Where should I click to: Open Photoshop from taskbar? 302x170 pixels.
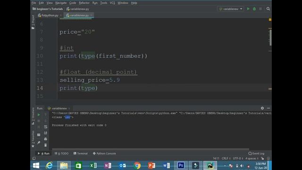coord(181,166)
